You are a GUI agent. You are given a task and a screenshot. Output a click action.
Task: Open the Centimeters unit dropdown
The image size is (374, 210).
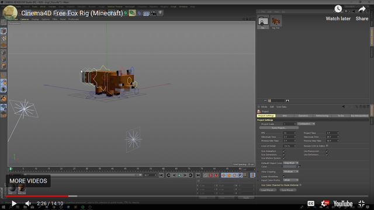306,124
